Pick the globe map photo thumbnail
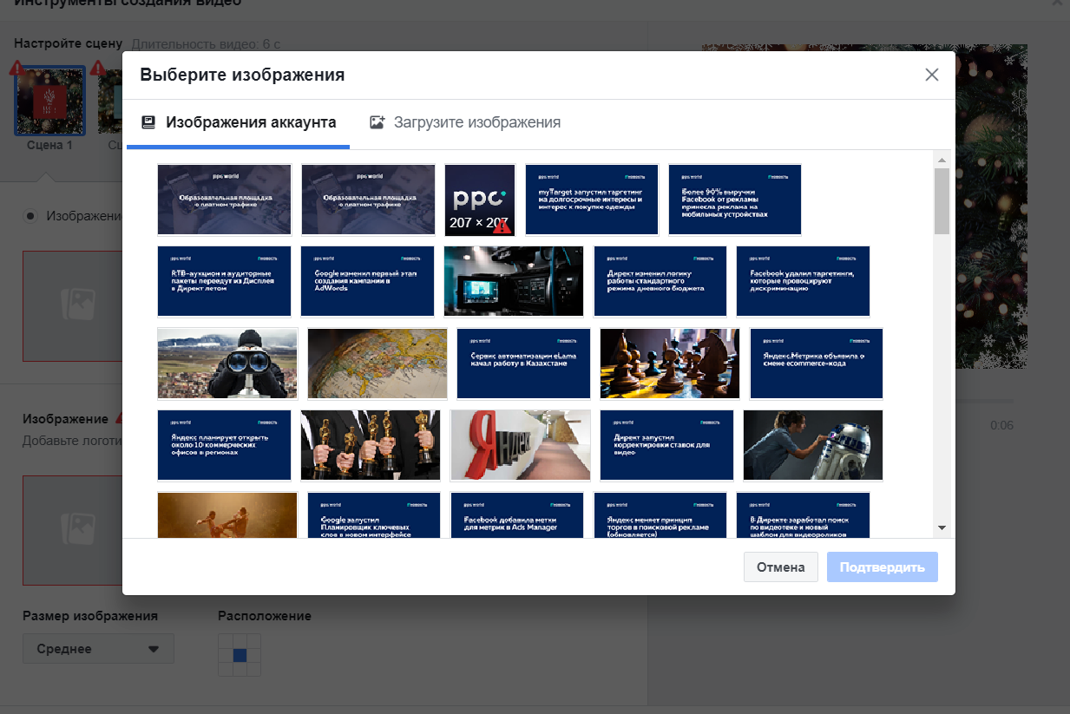 377,364
